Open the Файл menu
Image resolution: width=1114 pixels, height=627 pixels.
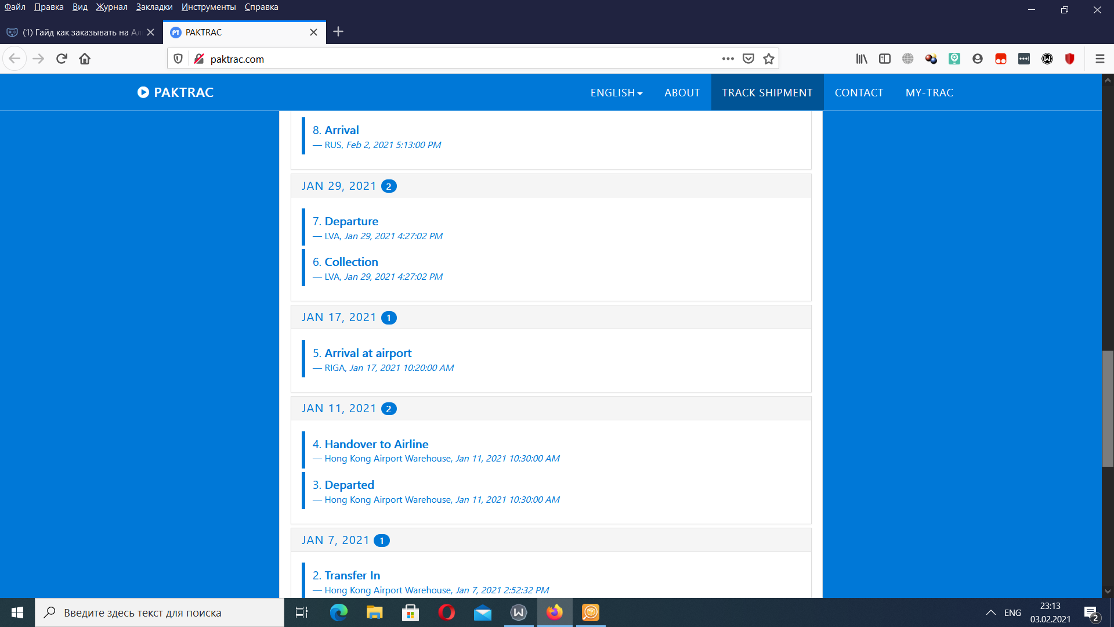(x=15, y=7)
